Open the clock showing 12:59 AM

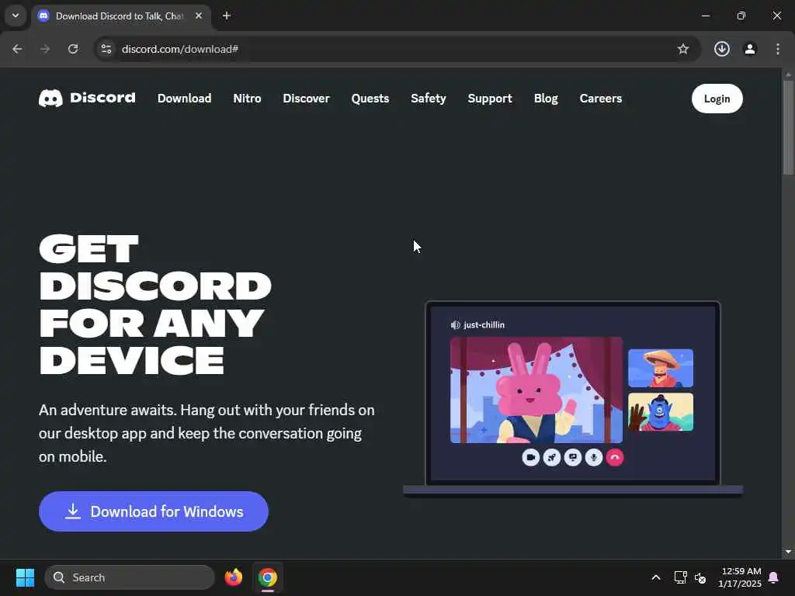(x=740, y=577)
